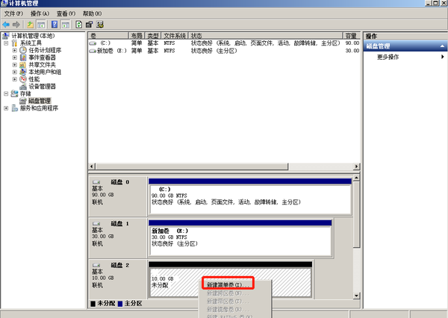This screenshot has height=318, width=448.
Task: Open the 查看(V) menu
Action: pyautogui.click(x=66, y=13)
